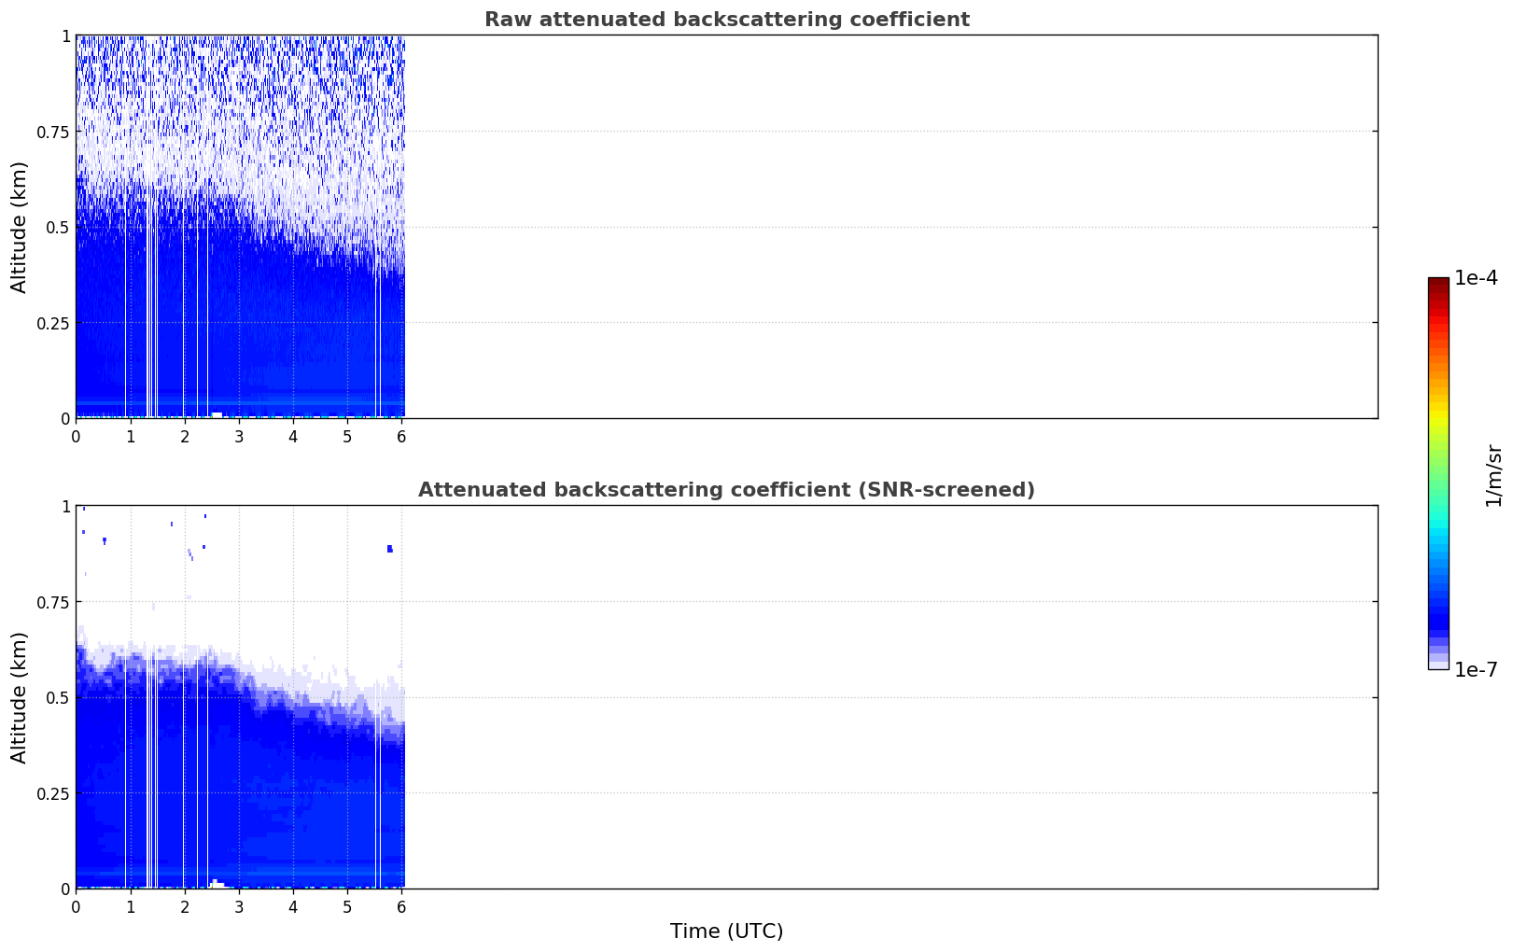This screenshot has height=952, width=1513.
Task: Click the 'Time (UTC)' x-axis label
Action: [726, 931]
